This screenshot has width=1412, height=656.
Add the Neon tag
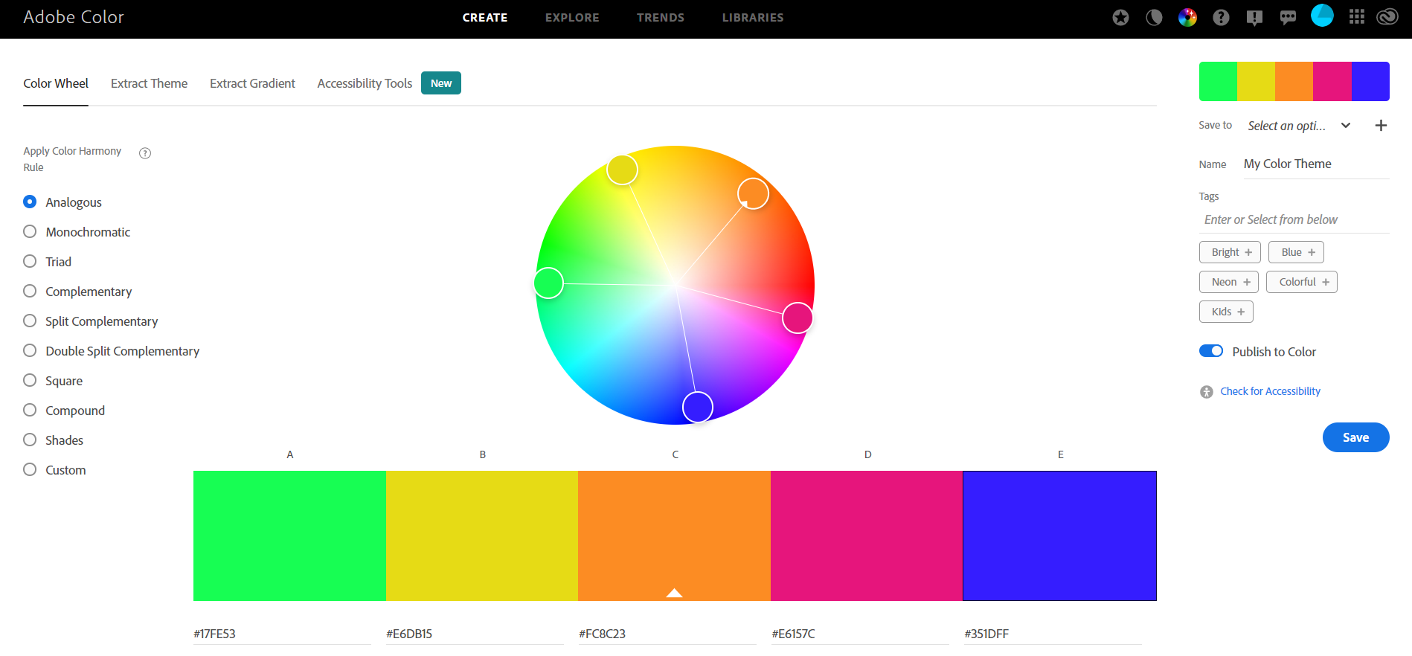click(x=1229, y=282)
